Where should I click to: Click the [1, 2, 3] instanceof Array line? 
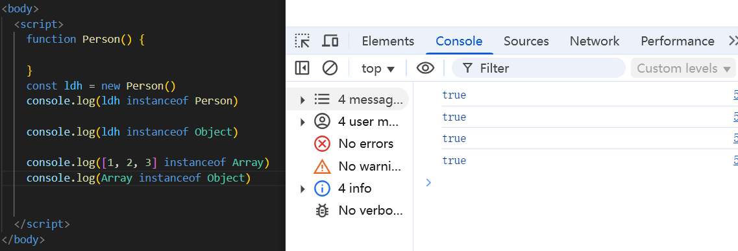point(148,163)
